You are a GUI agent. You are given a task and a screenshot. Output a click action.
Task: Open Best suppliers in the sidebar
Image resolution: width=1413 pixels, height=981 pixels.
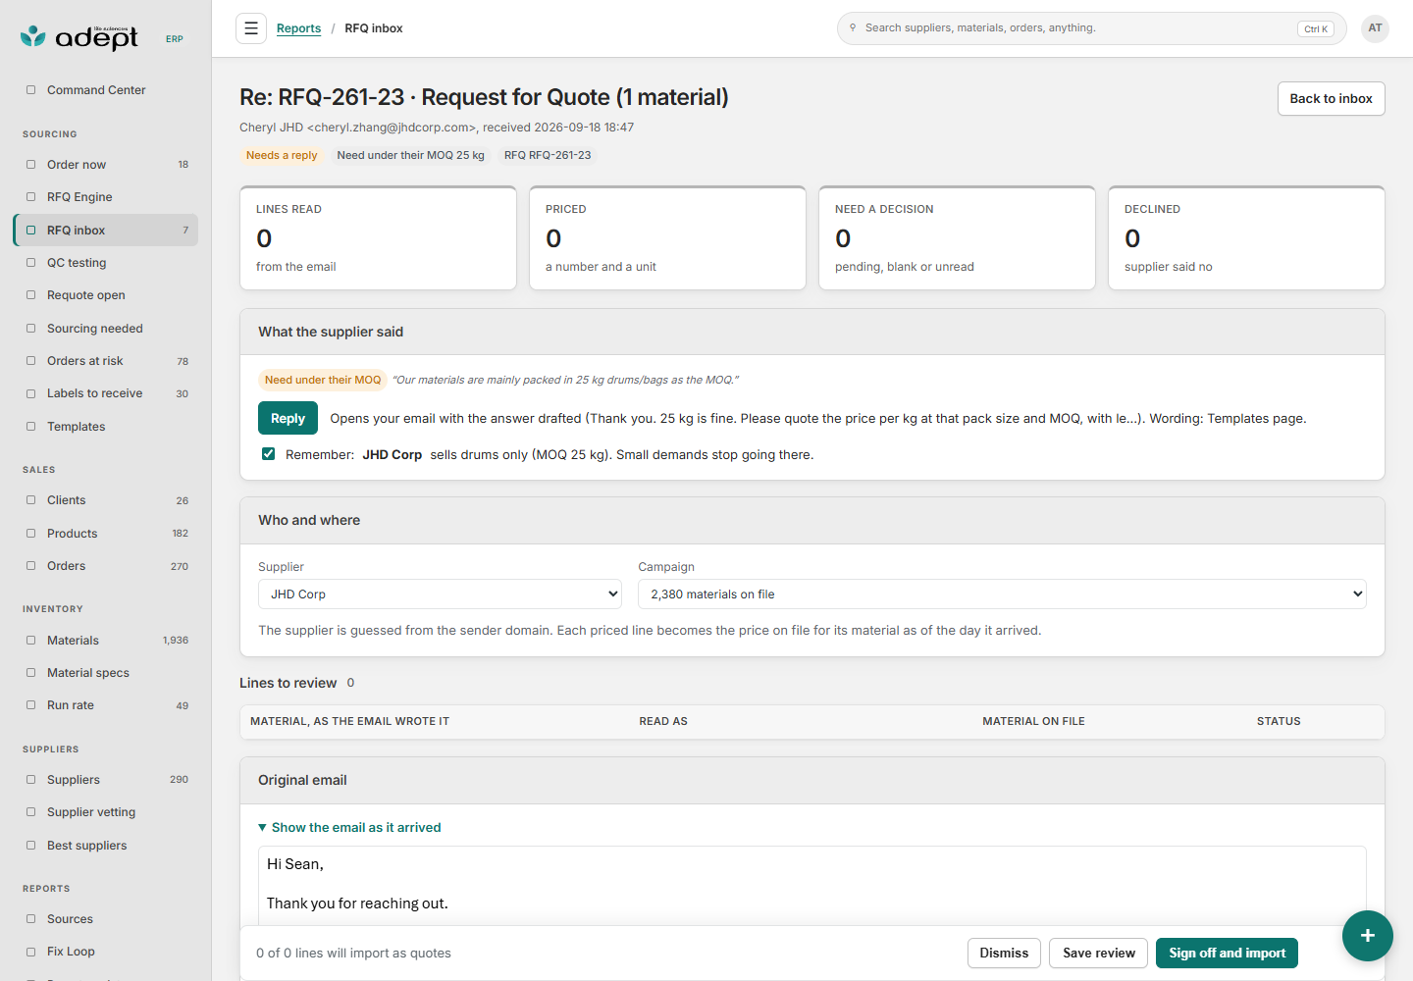click(106, 846)
